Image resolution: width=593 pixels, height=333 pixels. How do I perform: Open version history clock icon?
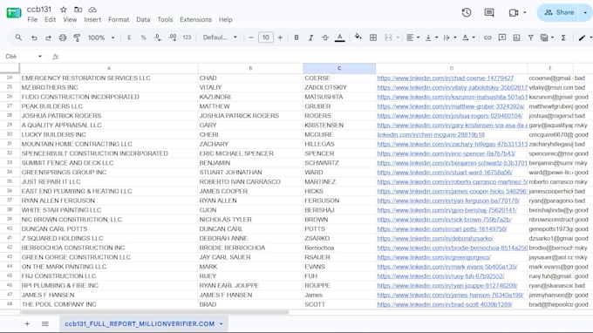tap(467, 12)
